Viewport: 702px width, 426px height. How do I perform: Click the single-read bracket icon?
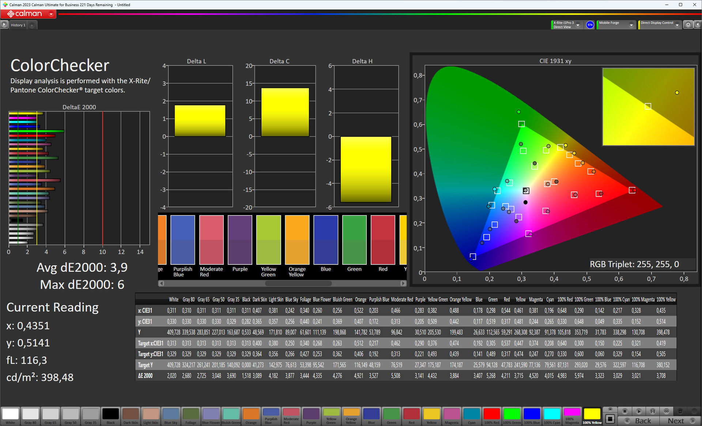click(x=653, y=411)
